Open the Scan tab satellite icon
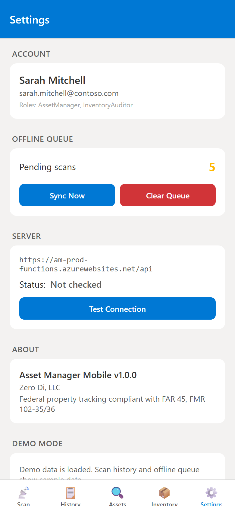This screenshot has height=509, width=235. pos(23,493)
